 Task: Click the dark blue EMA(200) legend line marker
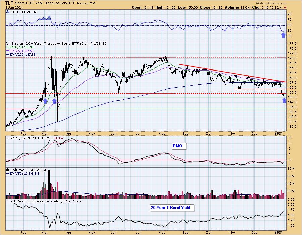(8, 54)
